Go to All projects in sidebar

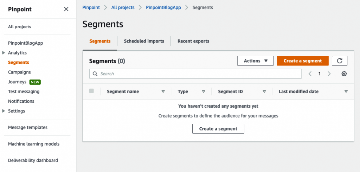[20, 27]
